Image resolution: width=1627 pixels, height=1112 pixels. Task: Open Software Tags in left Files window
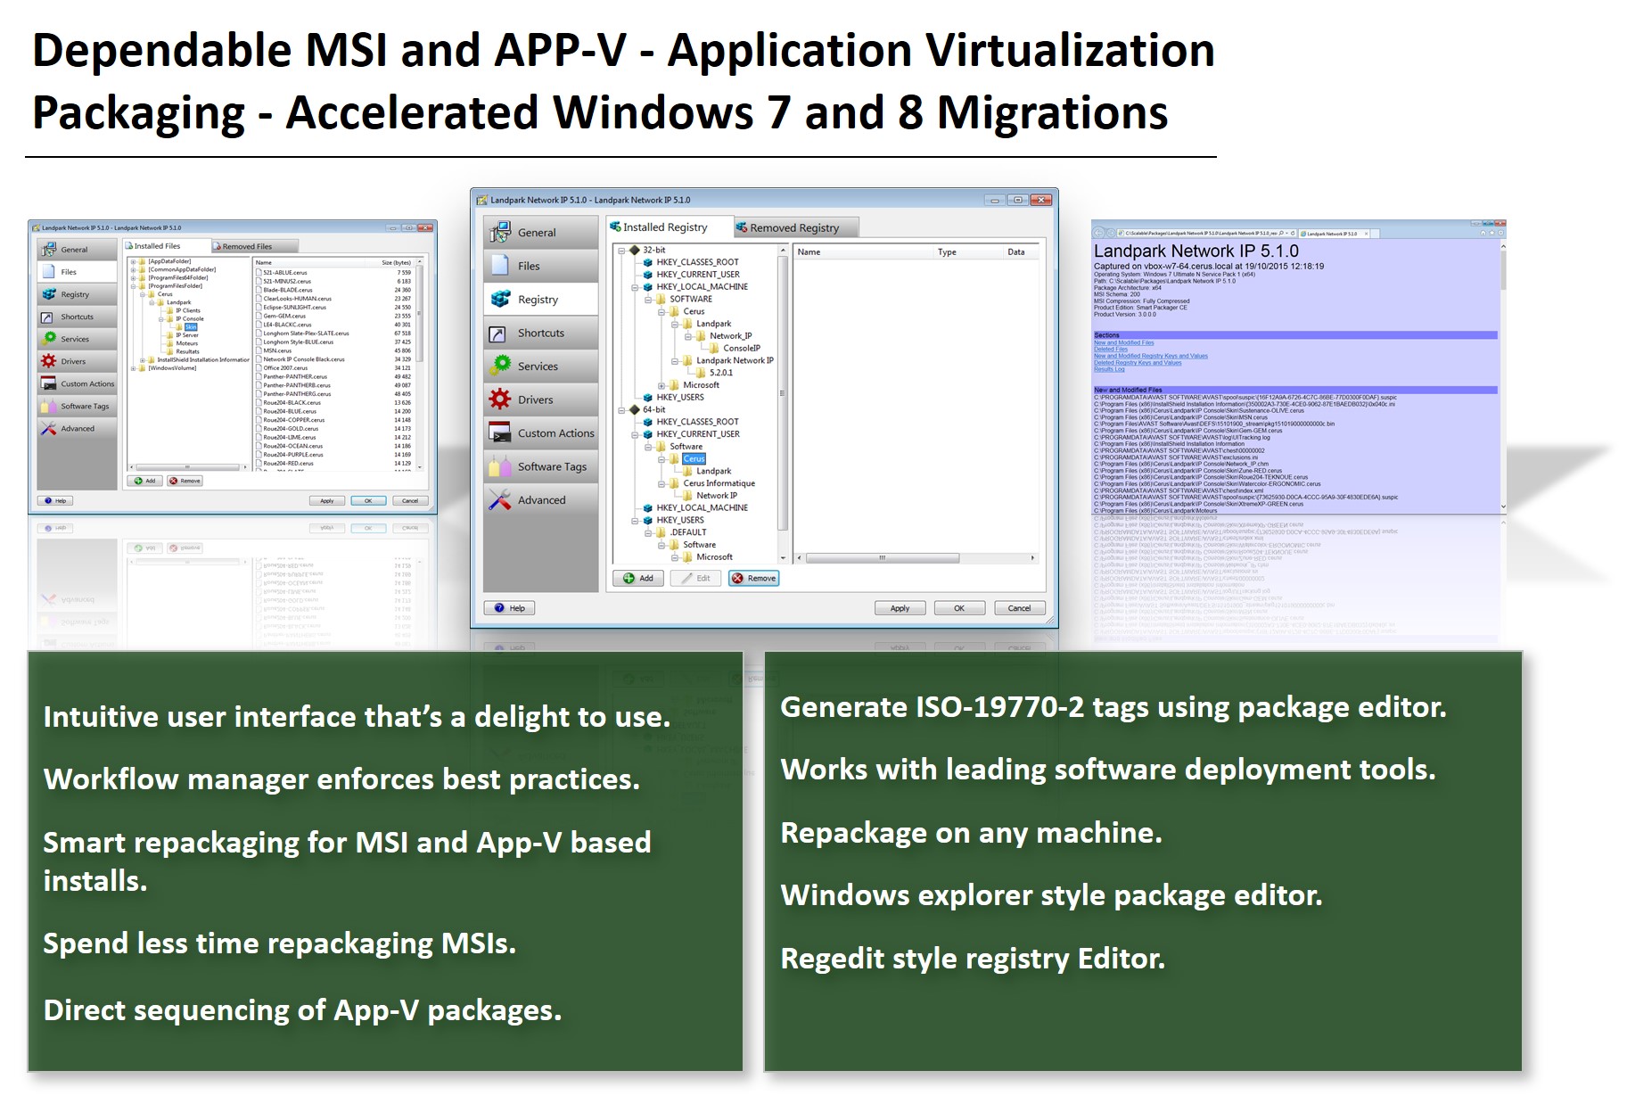tap(77, 406)
